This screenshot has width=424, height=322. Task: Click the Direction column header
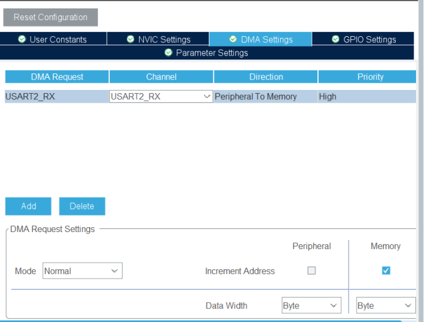click(x=266, y=77)
